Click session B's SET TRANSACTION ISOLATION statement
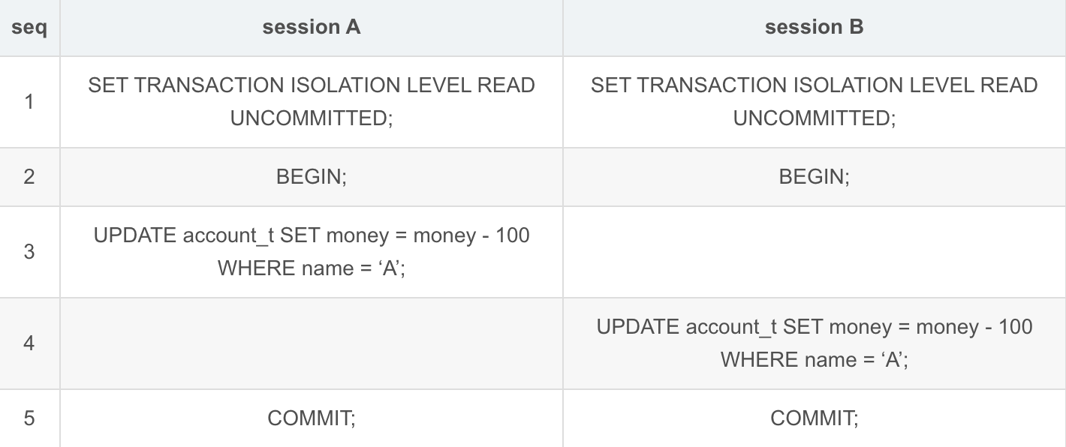 tap(814, 101)
